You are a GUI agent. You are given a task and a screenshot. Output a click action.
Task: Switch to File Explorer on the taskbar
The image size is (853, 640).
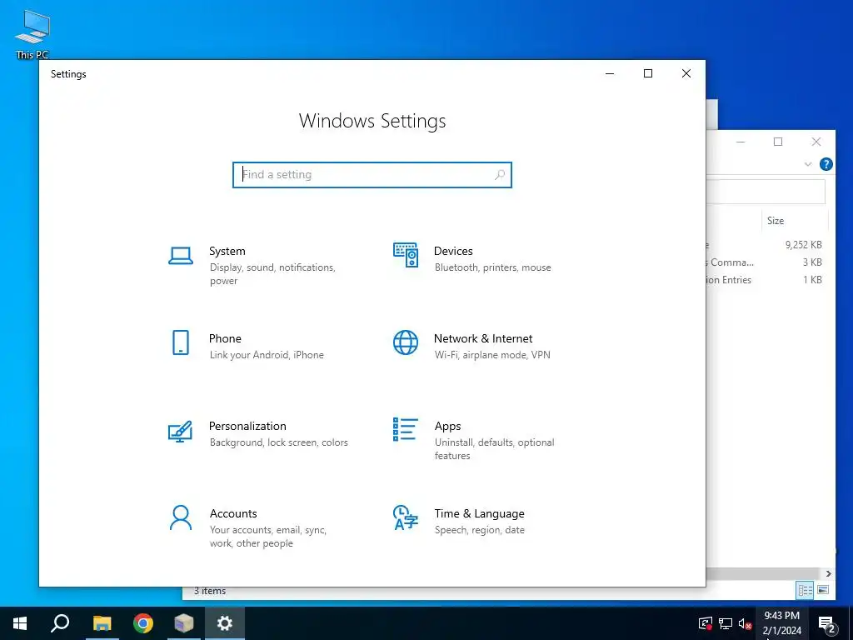pos(102,623)
